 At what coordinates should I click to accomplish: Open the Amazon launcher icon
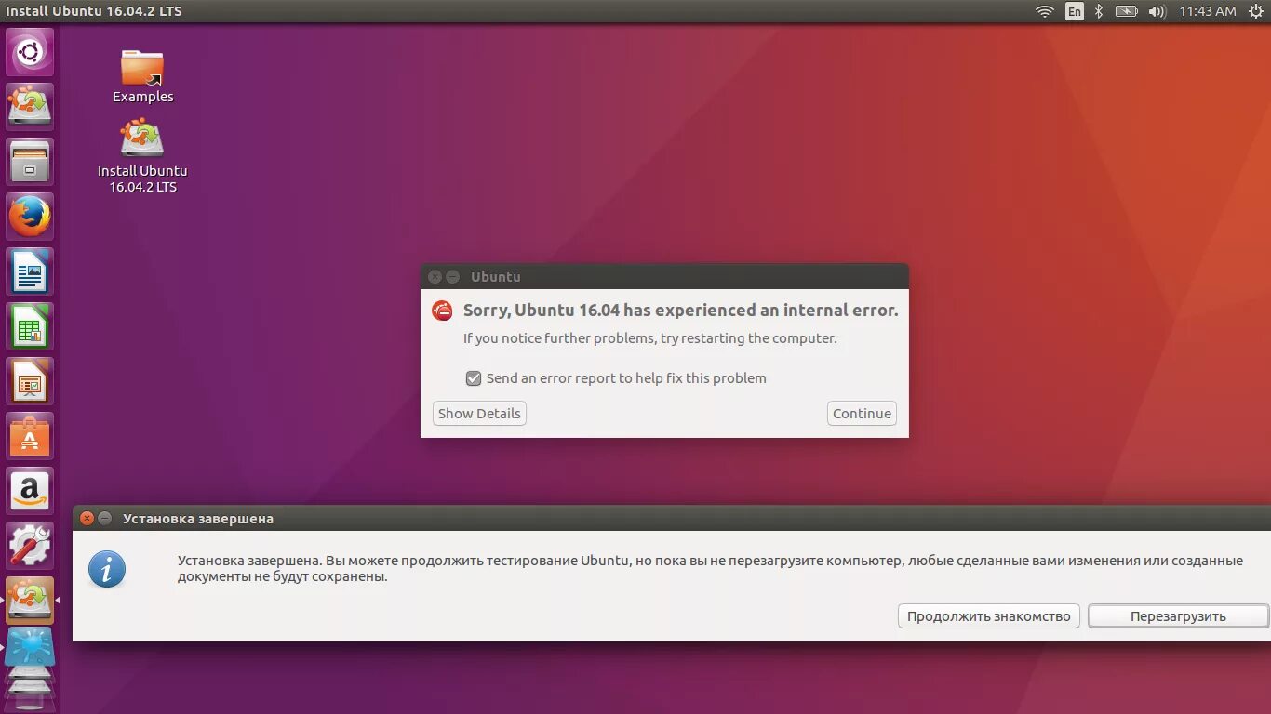[30, 491]
